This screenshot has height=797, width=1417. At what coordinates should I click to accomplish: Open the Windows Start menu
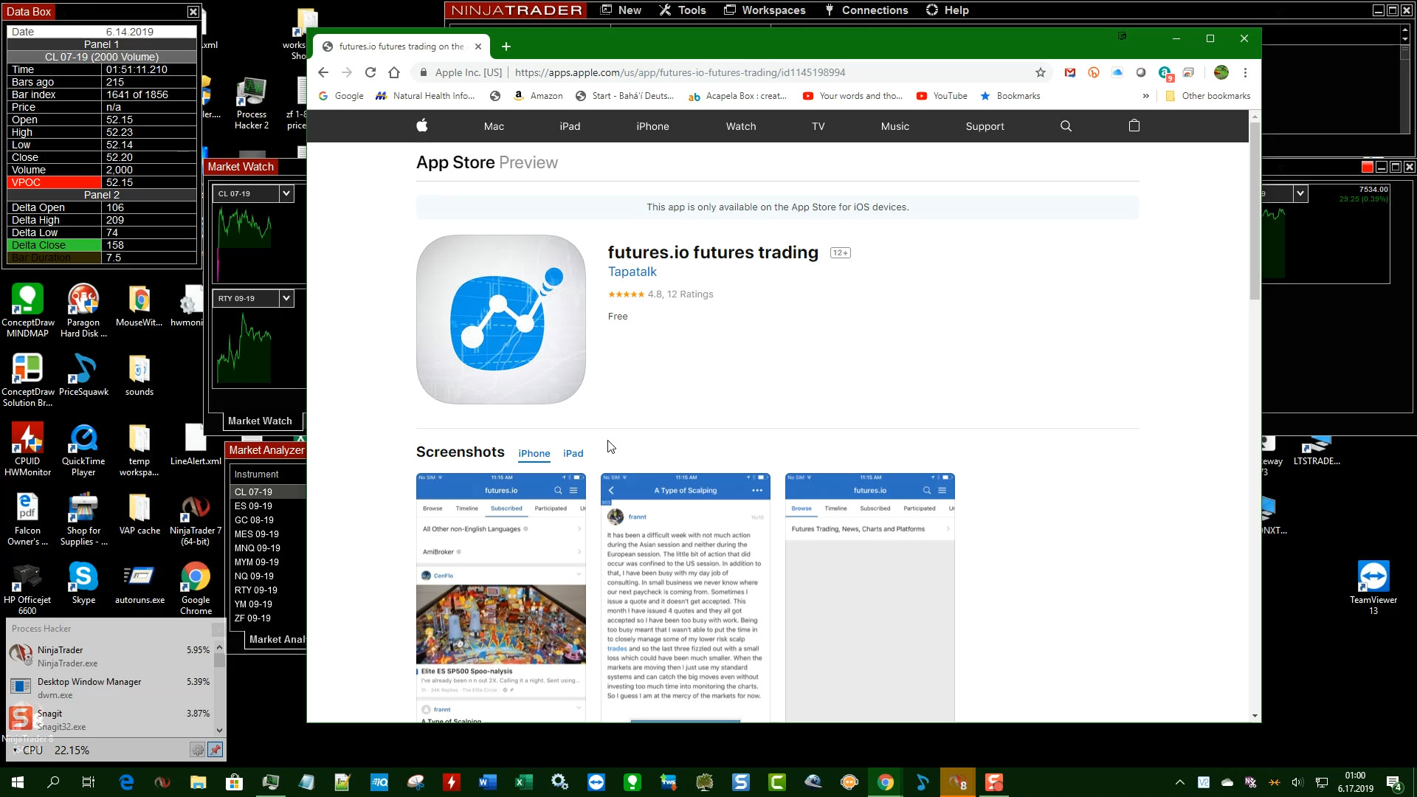tap(18, 782)
